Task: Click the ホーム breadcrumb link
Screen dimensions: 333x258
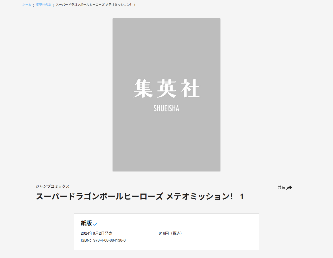Action: pyautogui.click(x=27, y=5)
